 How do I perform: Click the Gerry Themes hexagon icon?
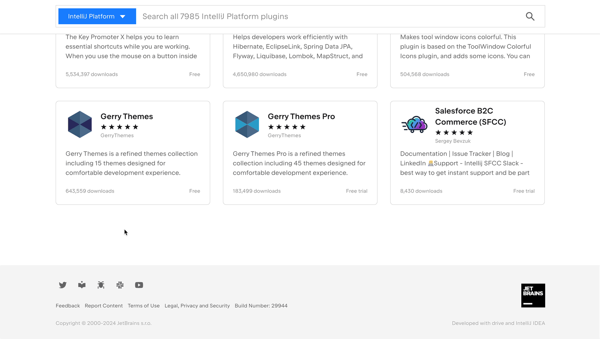[x=80, y=125]
